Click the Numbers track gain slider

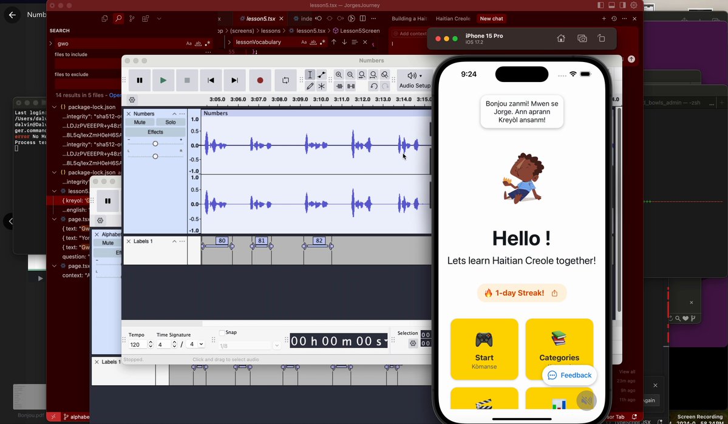coord(155,143)
